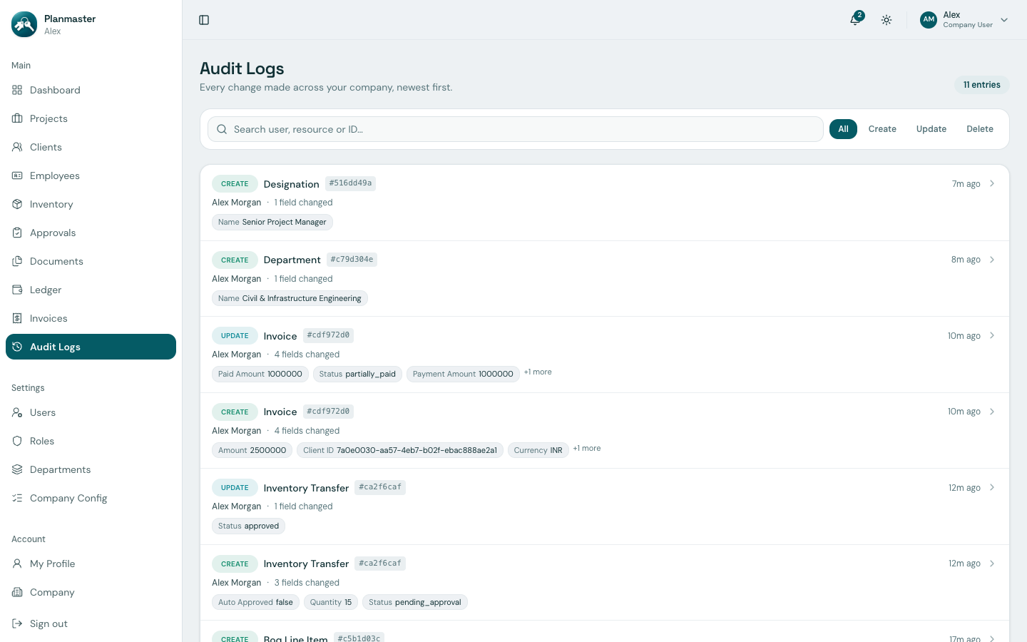This screenshot has height=642, width=1027.
Task: Click the Status partially_paid chip
Action: click(357, 374)
